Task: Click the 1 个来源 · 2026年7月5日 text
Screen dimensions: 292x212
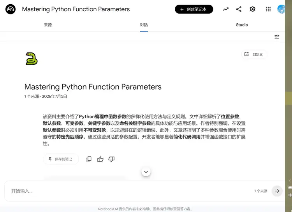Action: (46, 96)
